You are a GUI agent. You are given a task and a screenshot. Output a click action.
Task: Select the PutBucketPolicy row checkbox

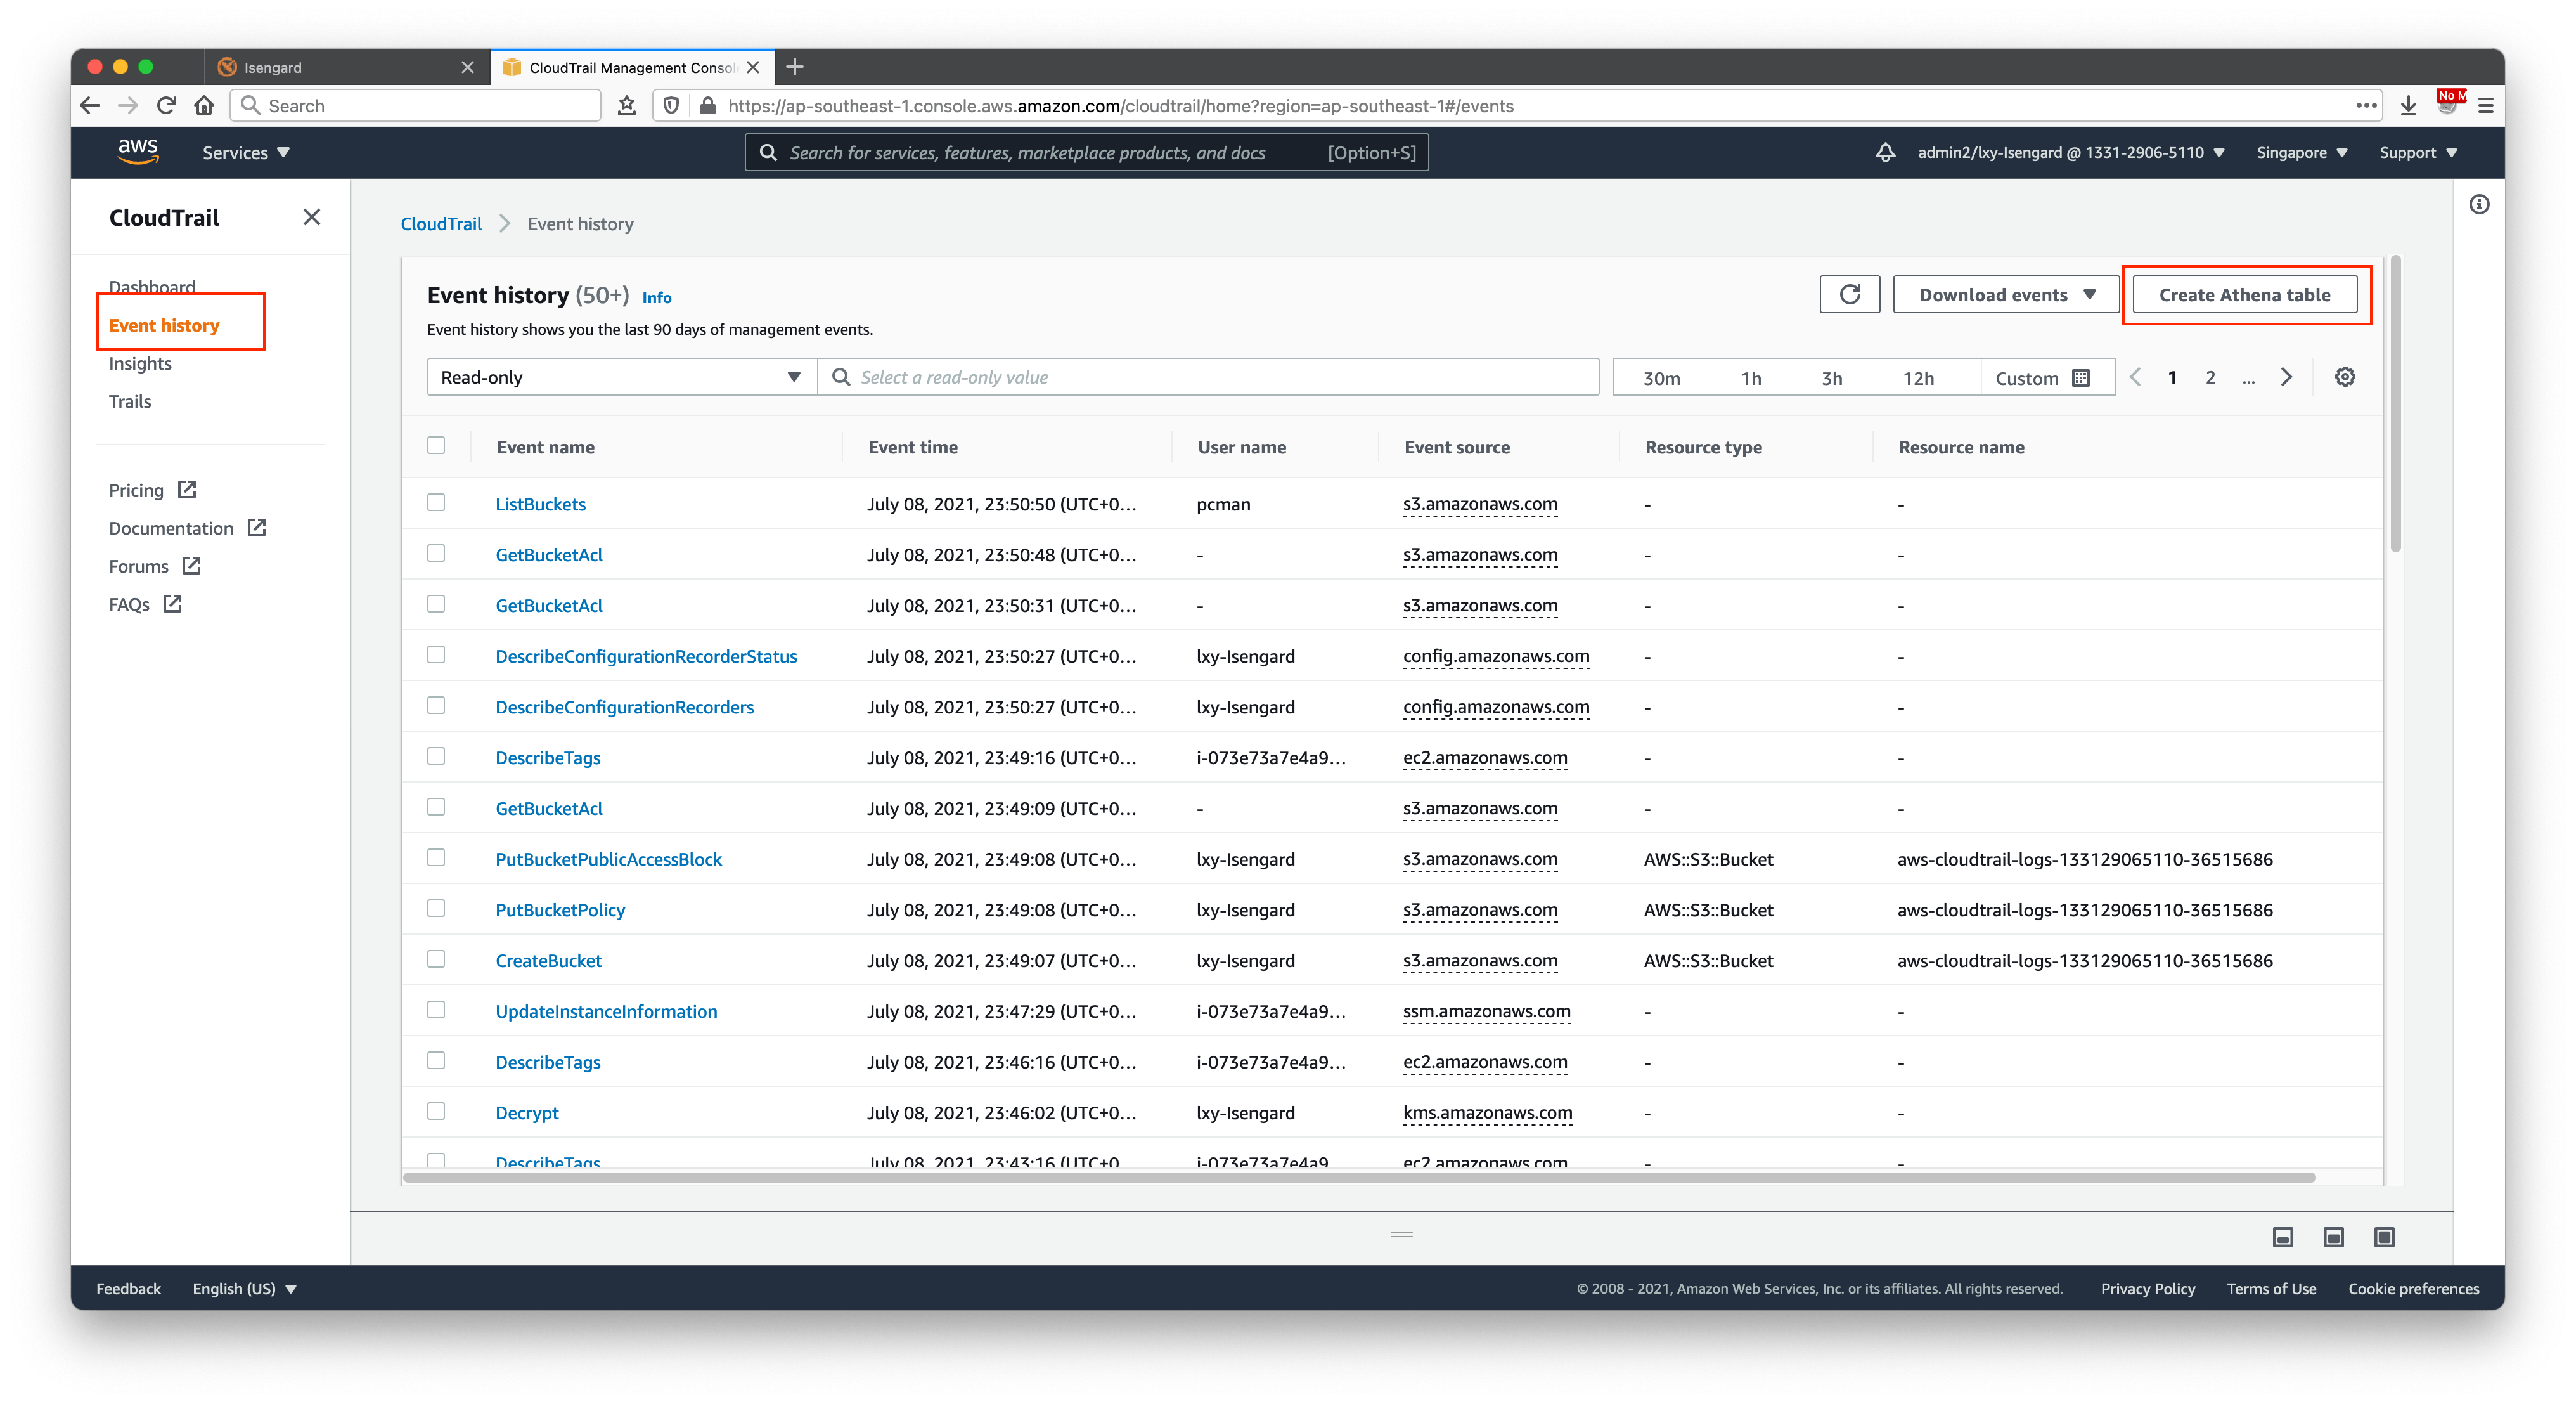click(x=436, y=909)
